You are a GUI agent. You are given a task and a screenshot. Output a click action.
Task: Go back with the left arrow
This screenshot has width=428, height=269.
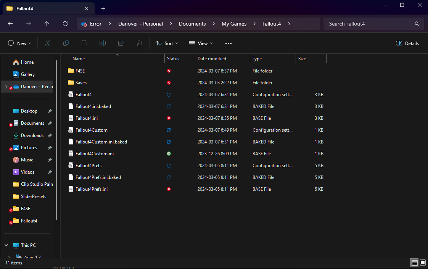[x=10, y=24]
